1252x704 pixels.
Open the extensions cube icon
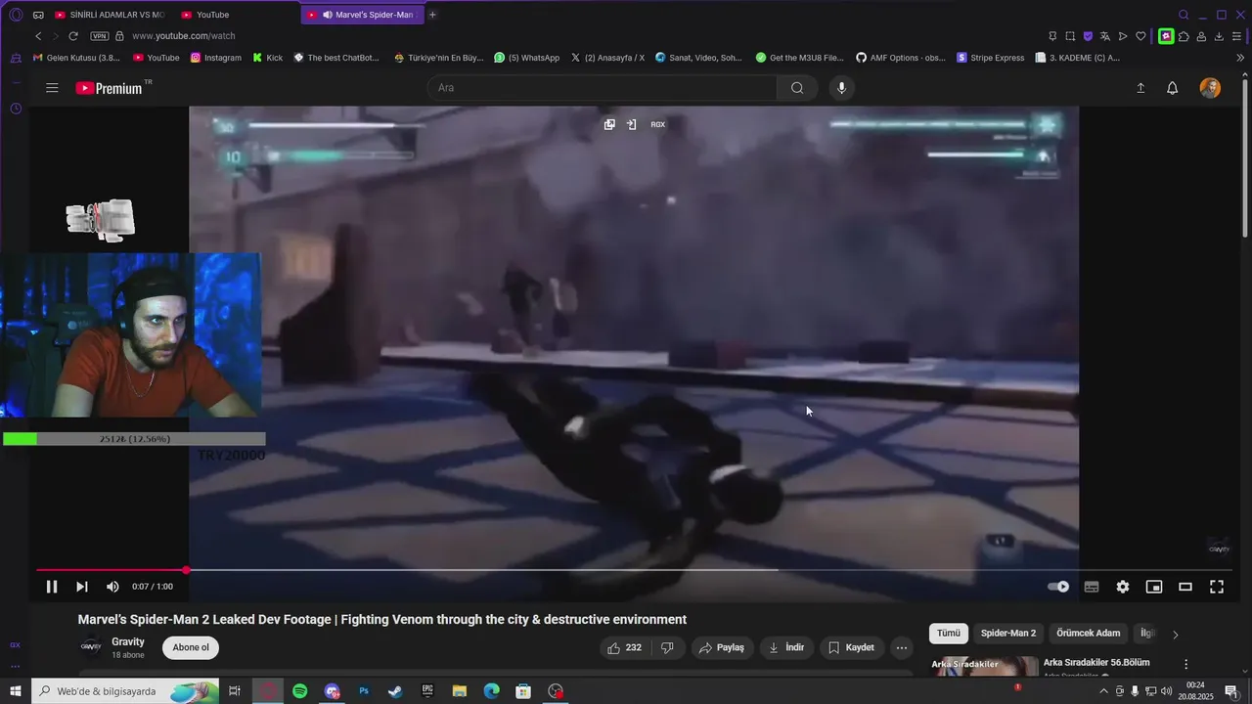tap(1184, 36)
